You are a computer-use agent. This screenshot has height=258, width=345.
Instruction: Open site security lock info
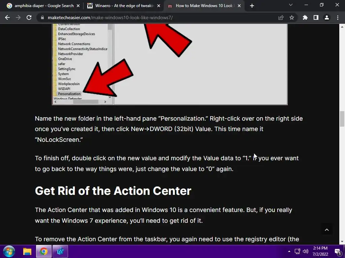[x=42, y=17]
